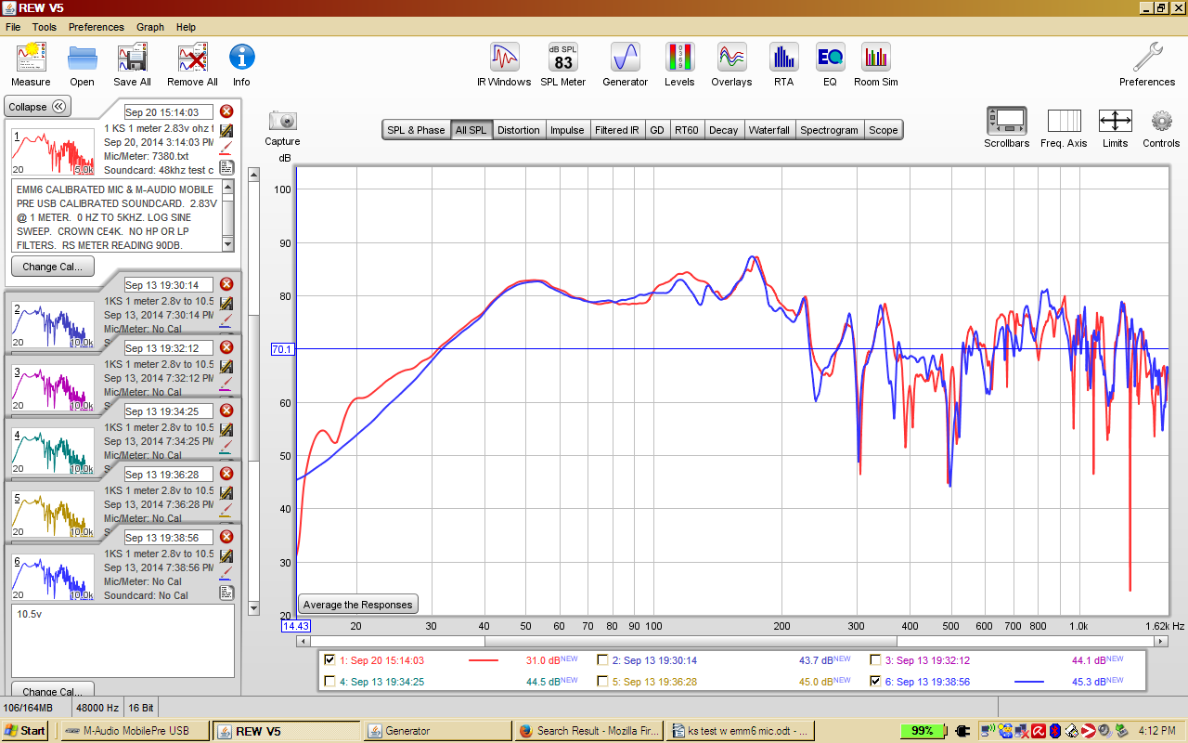Image resolution: width=1188 pixels, height=743 pixels.
Task: Enable trace 2: Sep 13 19:30:14
Action: (x=603, y=660)
